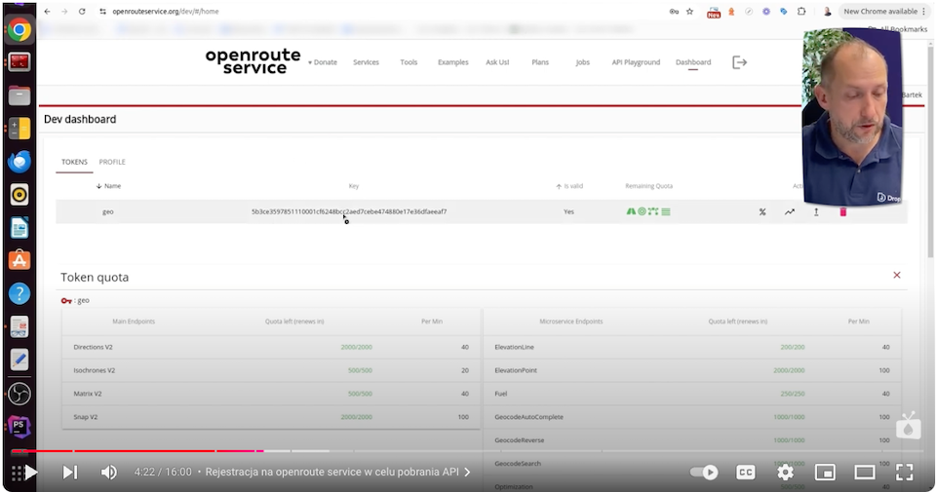Viewport: 936px width, 492px height.
Task: Open LibreOffice Writer from the dock
Action: 19,228
